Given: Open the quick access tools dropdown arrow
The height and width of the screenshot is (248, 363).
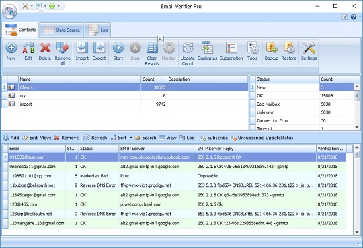Looking at the screenshot, I should click(32, 6).
